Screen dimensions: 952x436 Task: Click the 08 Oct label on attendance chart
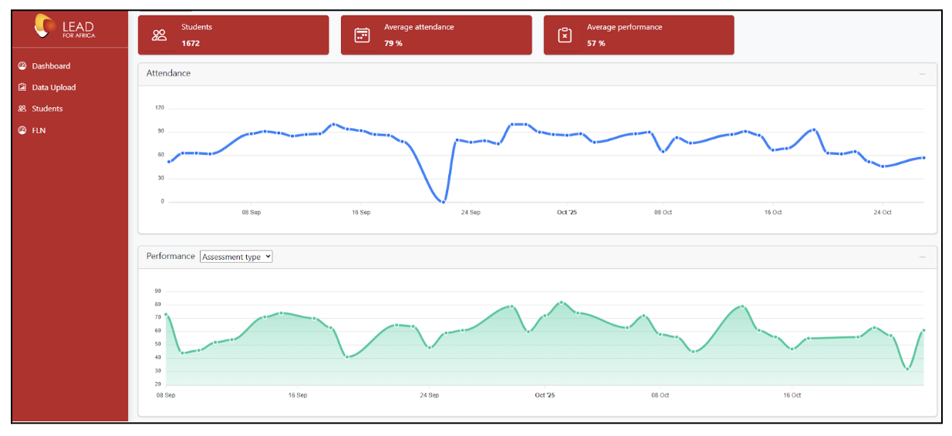coord(663,212)
